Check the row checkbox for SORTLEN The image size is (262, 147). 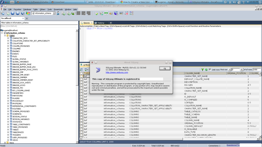[81, 103]
